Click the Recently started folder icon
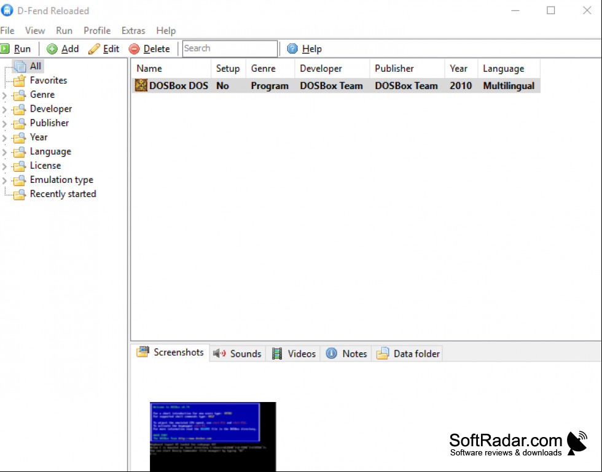 click(19, 194)
